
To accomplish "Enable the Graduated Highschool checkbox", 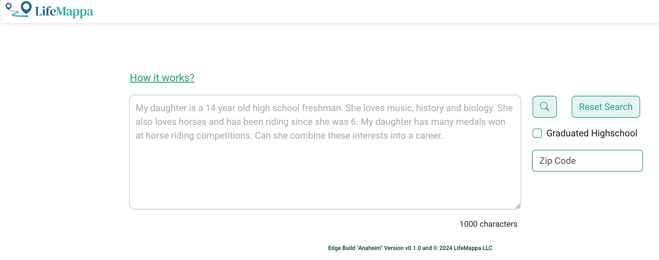I will point(537,133).
